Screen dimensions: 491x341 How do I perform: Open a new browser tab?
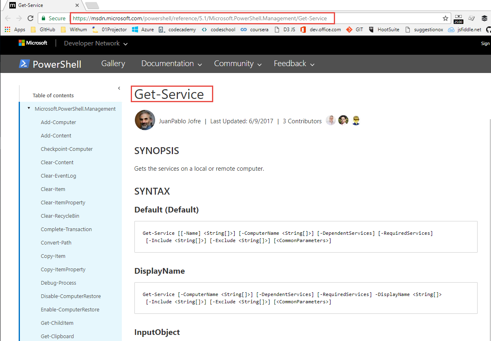pos(92,5)
